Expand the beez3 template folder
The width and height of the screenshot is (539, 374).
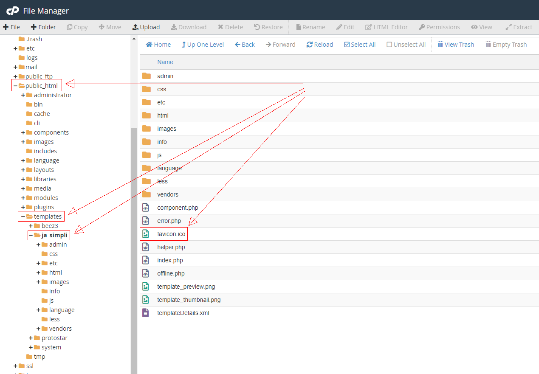click(x=30, y=225)
